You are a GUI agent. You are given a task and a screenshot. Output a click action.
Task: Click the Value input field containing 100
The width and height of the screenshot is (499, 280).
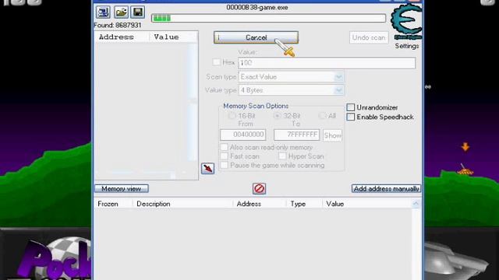point(327,63)
